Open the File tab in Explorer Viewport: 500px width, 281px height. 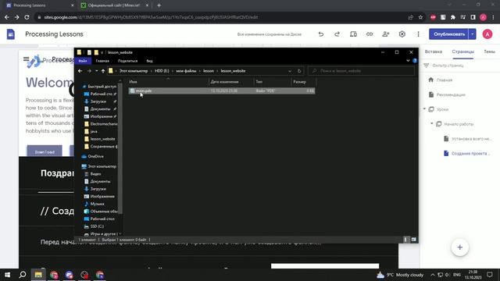[83, 61]
